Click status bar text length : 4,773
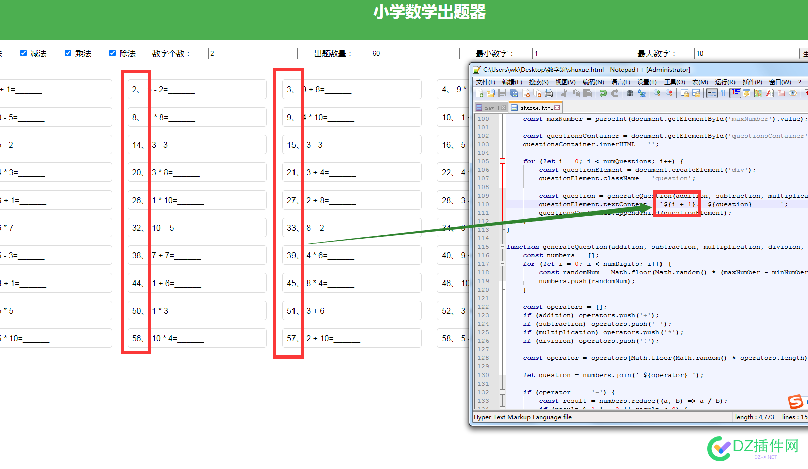 pos(754,417)
